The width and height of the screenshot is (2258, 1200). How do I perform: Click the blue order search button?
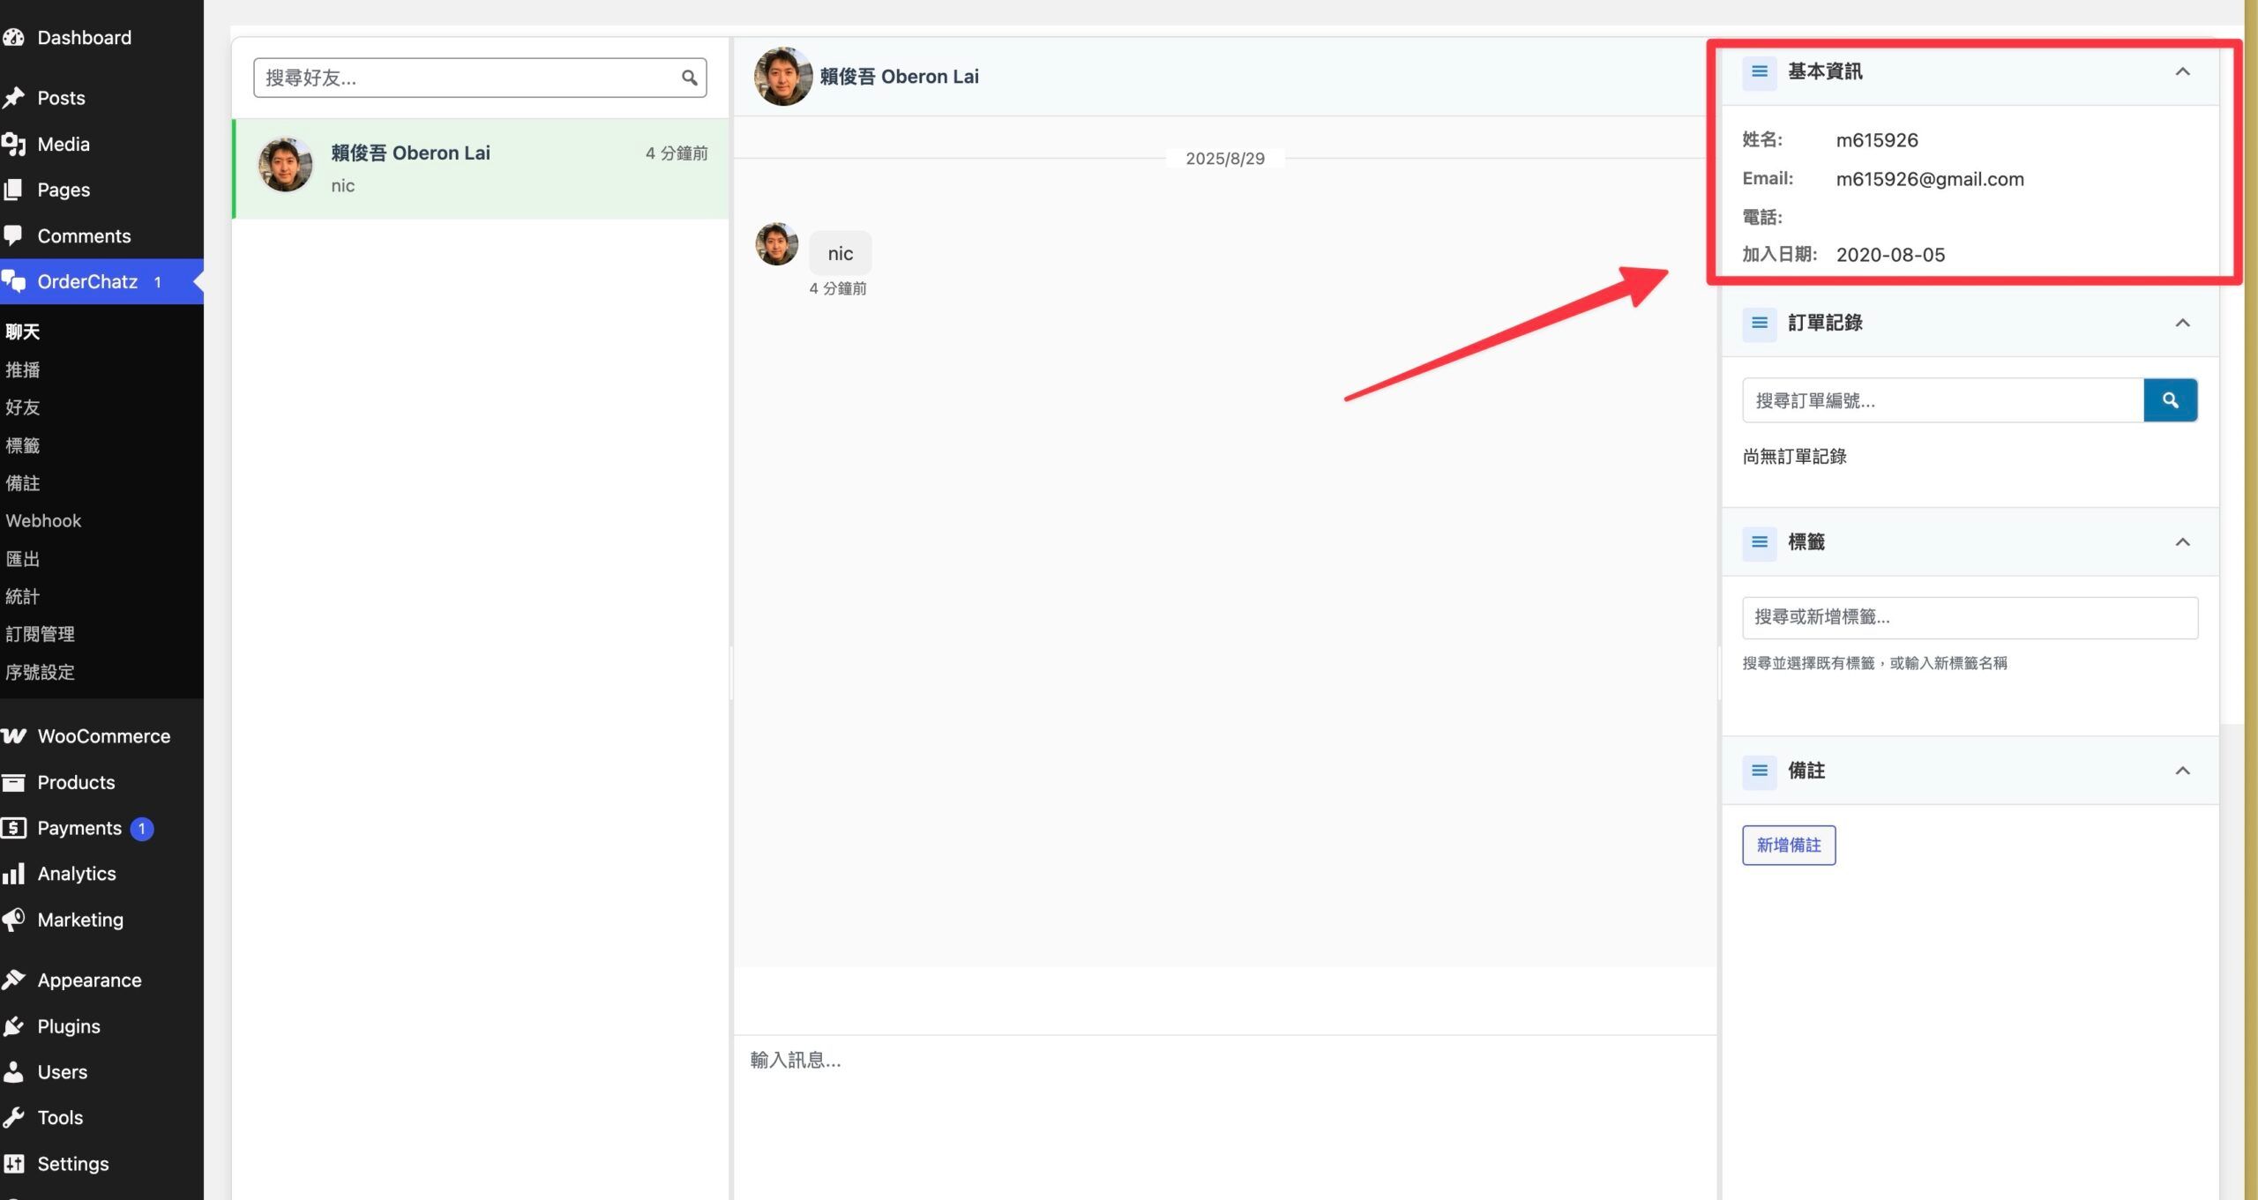point(2170,400)
